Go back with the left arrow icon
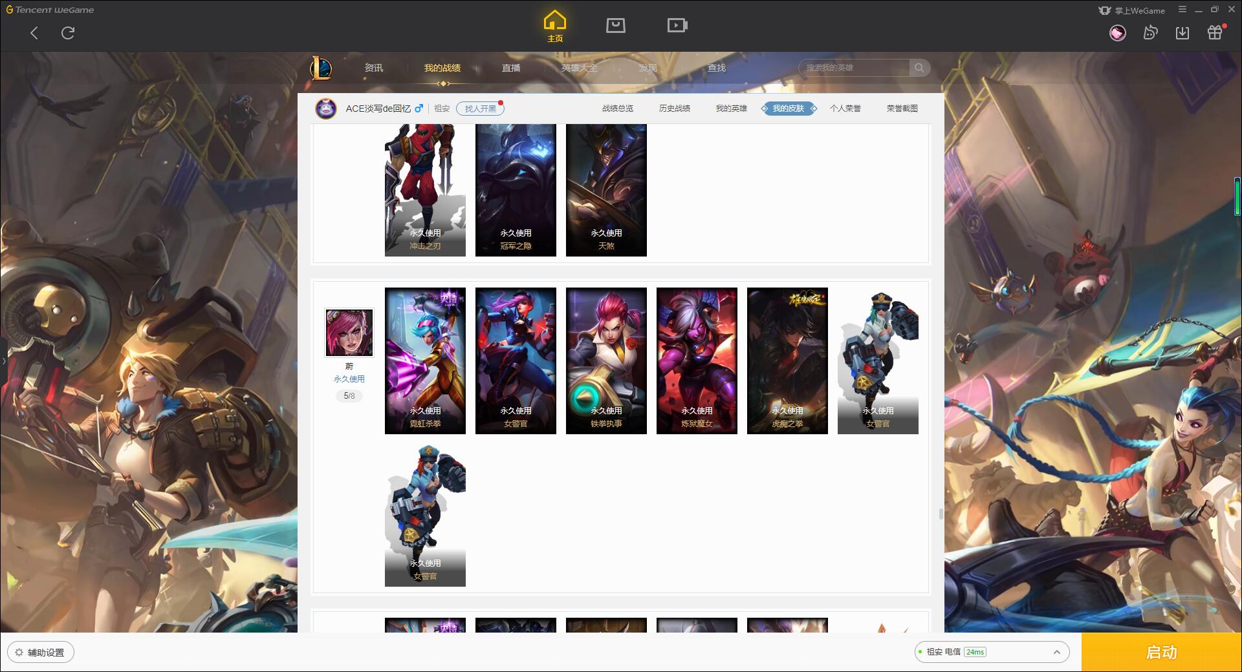Screen dimensions: 1242x672 pyautogui.click(x=34, y=33)
